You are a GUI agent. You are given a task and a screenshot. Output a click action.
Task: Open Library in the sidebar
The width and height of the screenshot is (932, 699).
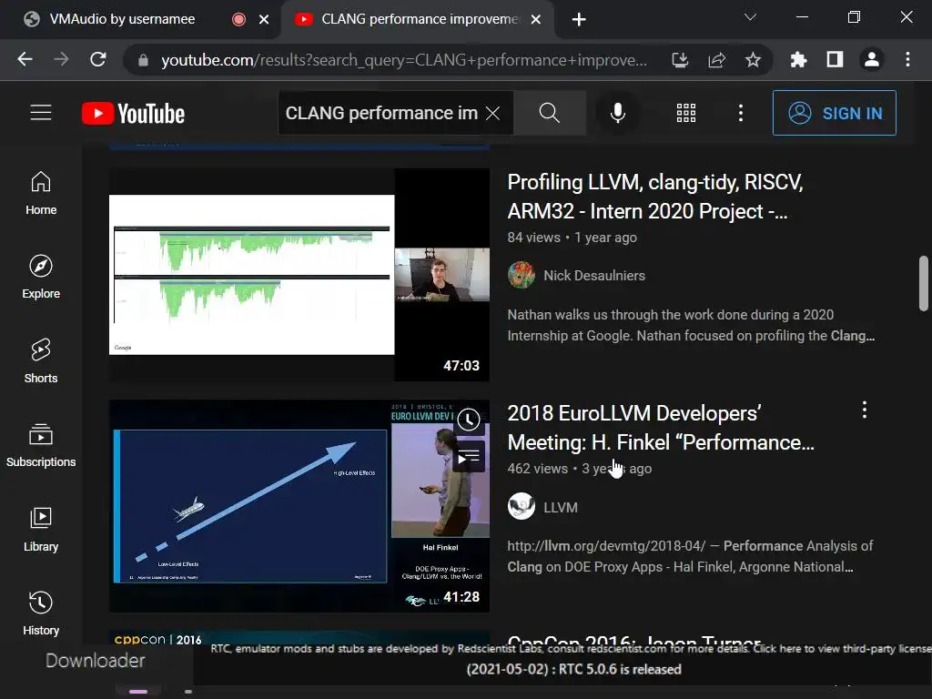click(x=41, y=530)
